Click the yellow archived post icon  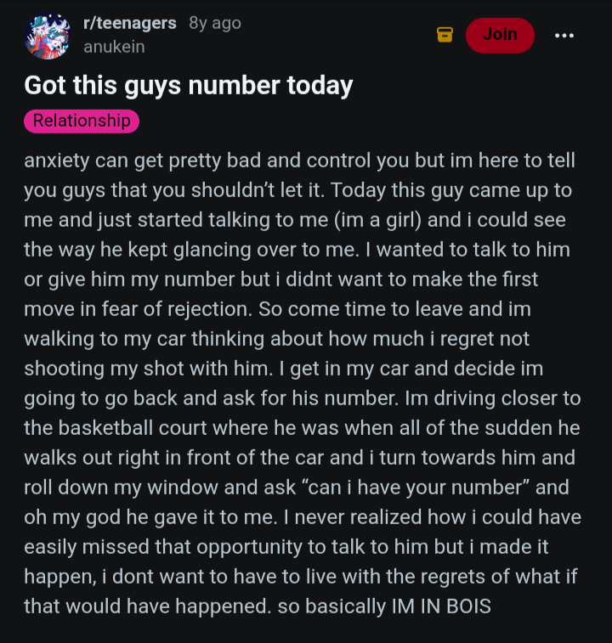click(445, 35)
